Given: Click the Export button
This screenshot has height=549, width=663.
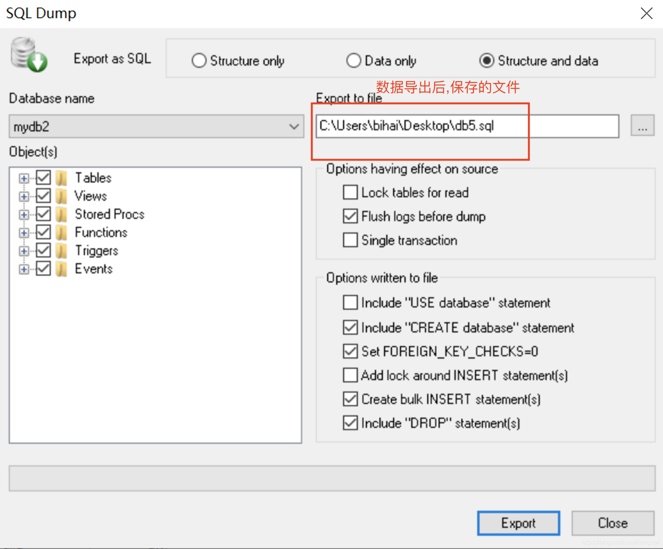Looking at the screenshot, I should point(518,523).
